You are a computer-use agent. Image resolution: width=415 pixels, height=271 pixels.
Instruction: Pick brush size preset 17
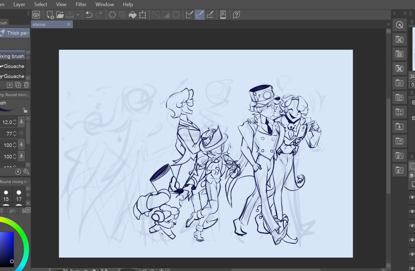[x=19, y=196]
